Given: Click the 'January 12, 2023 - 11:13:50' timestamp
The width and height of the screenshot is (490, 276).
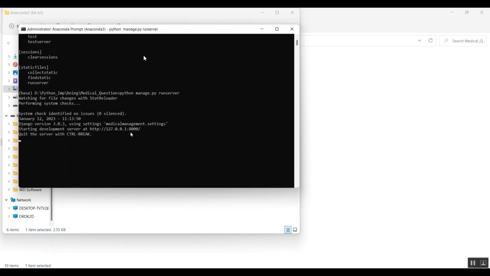Looking at the screenshot, I should point(50,119).
